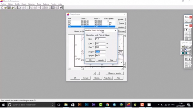Open Photoshop from the taskbar
193x108 pixels.
tap(87, 105)
